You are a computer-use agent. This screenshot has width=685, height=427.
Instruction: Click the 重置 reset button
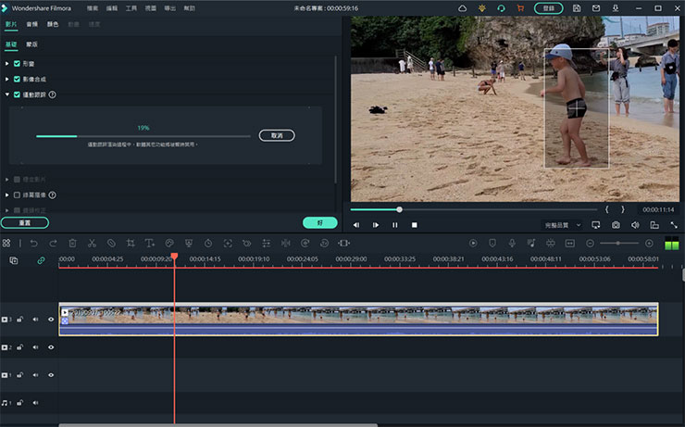25,222
